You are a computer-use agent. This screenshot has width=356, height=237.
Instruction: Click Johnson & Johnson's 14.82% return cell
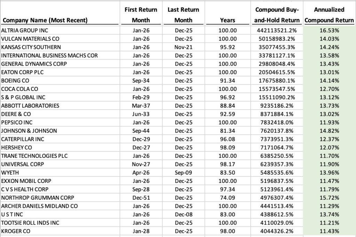[x=329, y=131]
